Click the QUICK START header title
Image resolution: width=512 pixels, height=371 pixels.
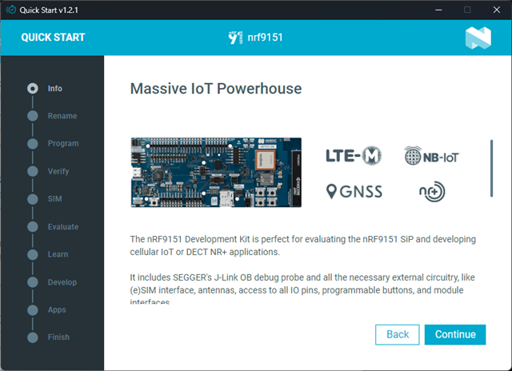pyautogui.click(x=53, y=38)
